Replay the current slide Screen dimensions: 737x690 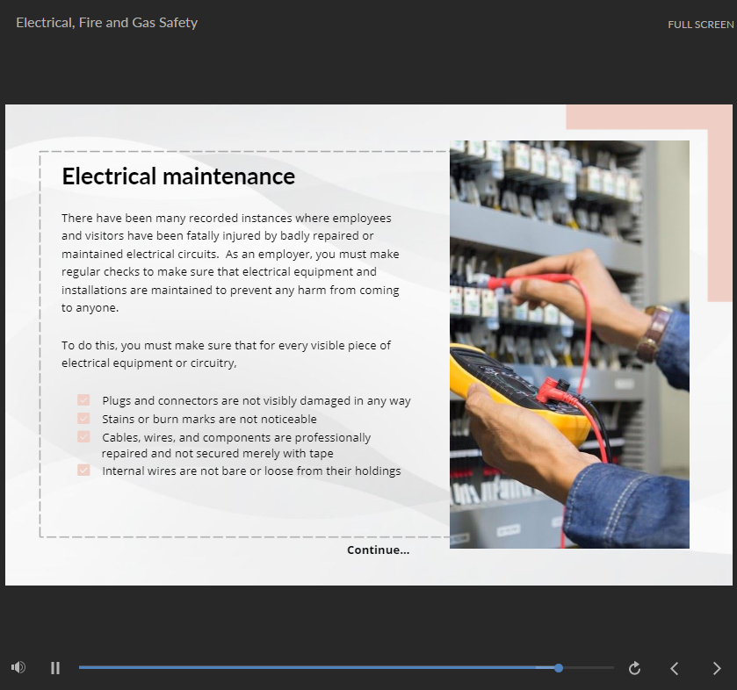634,668
